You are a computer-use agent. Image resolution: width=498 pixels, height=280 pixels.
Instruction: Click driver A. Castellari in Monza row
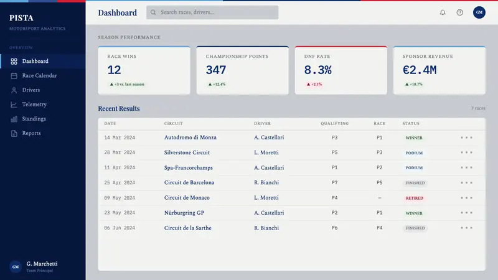(x=269, y=138)
